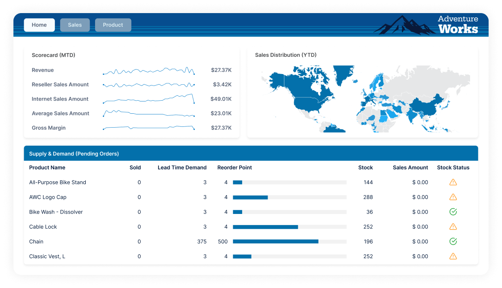Click the warning icon for AWC Logo Cap
502x288 pixels.
pos(453,197)
